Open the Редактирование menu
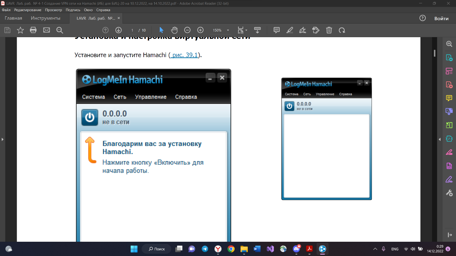Screen dimensions: 456x256 pyautogui.click(x=28, y=10)
